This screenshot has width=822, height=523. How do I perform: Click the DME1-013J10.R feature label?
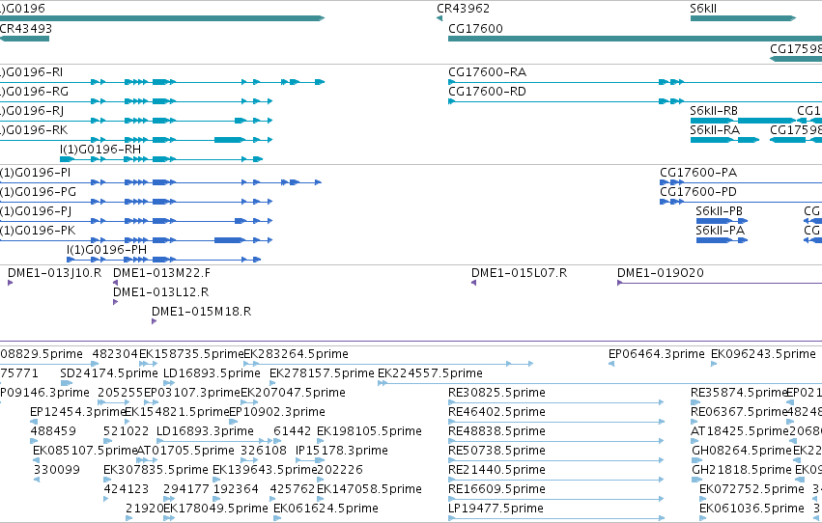point(54,273)
